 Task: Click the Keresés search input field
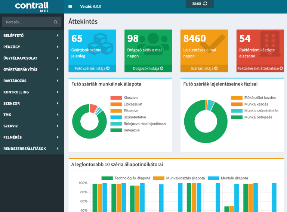tap(28, 22)
